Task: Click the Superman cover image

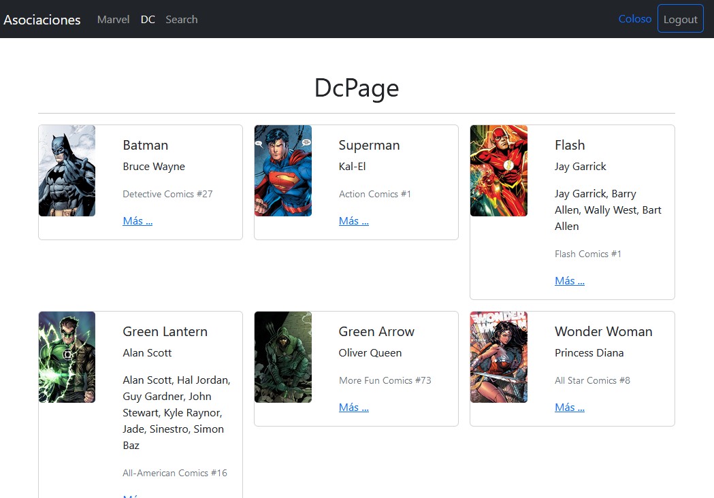Action: pos(282,171)
